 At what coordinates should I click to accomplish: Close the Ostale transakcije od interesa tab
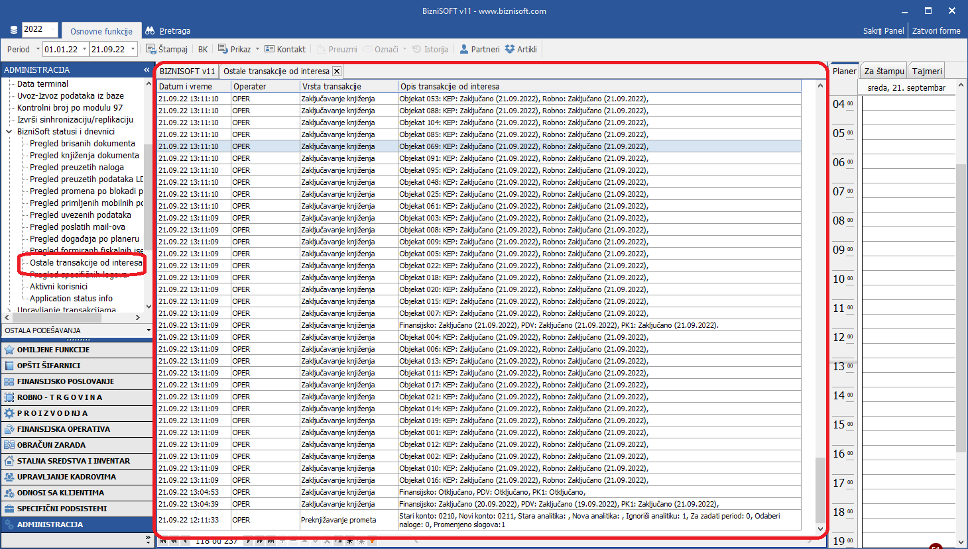click(x=337, y=71)
